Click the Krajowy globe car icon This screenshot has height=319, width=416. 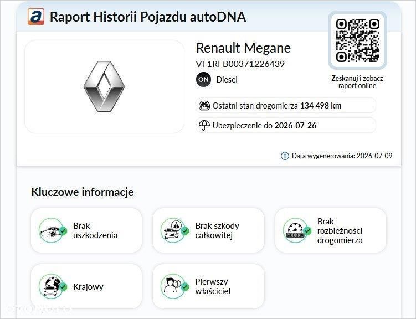coord(52,286)
